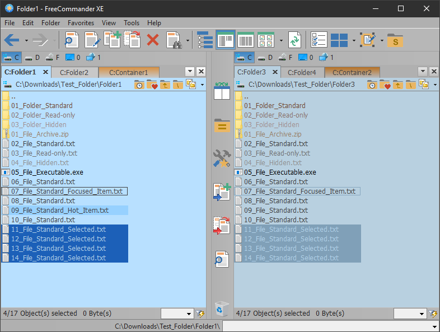This screenshot has width=440, height=332.
Task: Click left panel quick filter lightning icon
Action: [200, 314]
